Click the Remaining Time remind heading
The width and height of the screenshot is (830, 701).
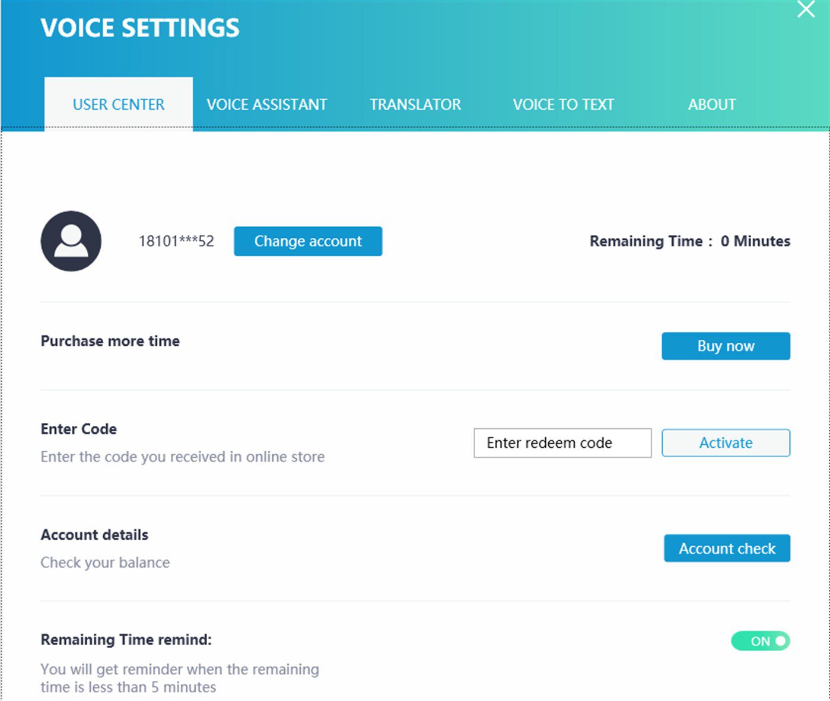coord(126,640)
